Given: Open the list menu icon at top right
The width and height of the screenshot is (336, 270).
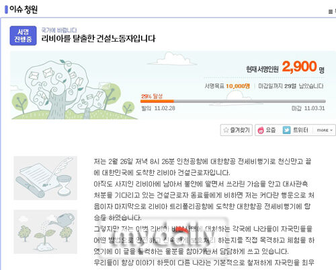Looking at the screenshot, I should click(x=331, y=11).
